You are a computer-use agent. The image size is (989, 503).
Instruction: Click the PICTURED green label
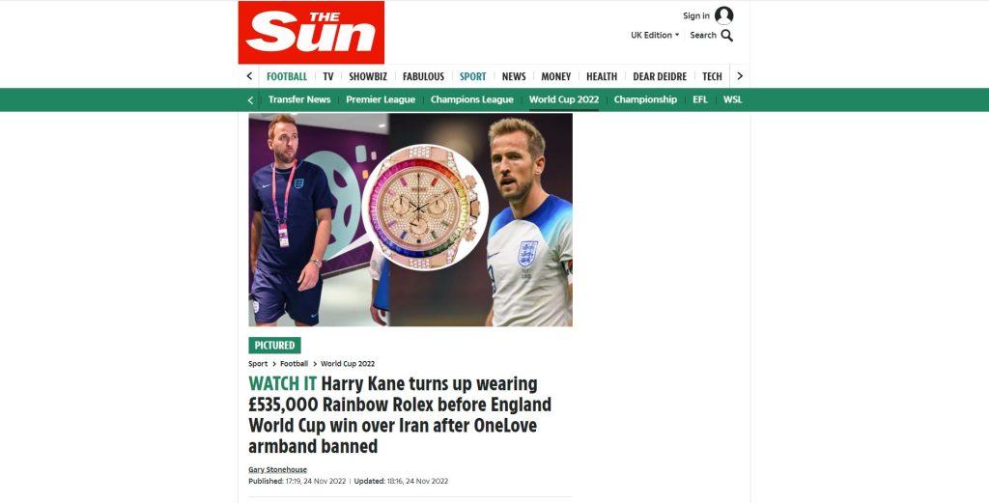(x=274, y=346)
